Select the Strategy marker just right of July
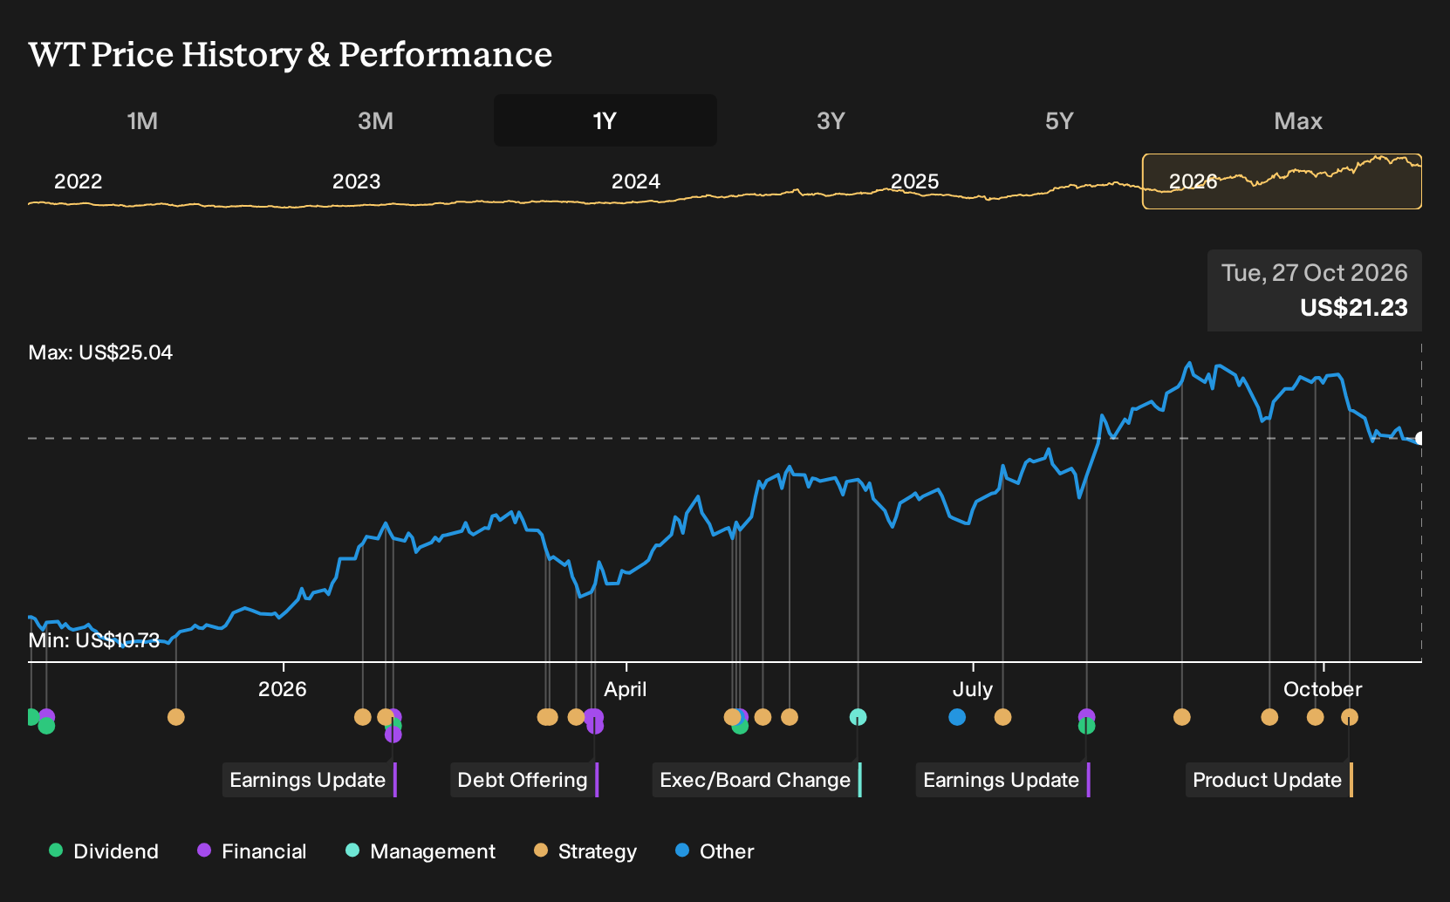The width and height of the screenshot is (1450, 902). tap(1002, 717)
